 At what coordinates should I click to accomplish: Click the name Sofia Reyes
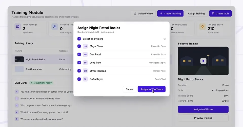point(96,79)
